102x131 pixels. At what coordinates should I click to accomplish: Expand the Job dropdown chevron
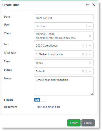point(90,46)
